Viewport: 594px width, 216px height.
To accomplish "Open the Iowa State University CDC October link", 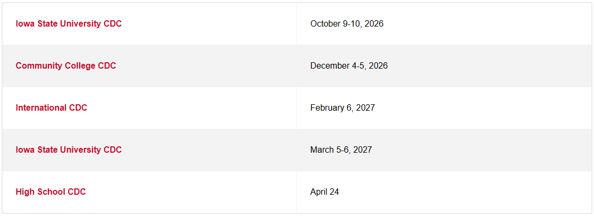I will pyautogui.click(x=69, y=24).
